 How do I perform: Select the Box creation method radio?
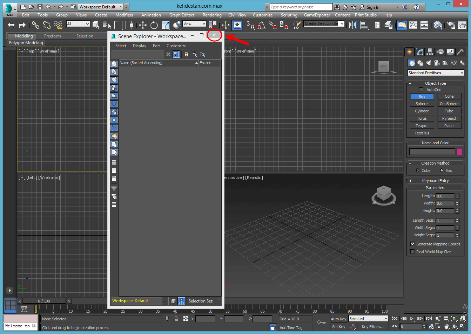[442, 171]
